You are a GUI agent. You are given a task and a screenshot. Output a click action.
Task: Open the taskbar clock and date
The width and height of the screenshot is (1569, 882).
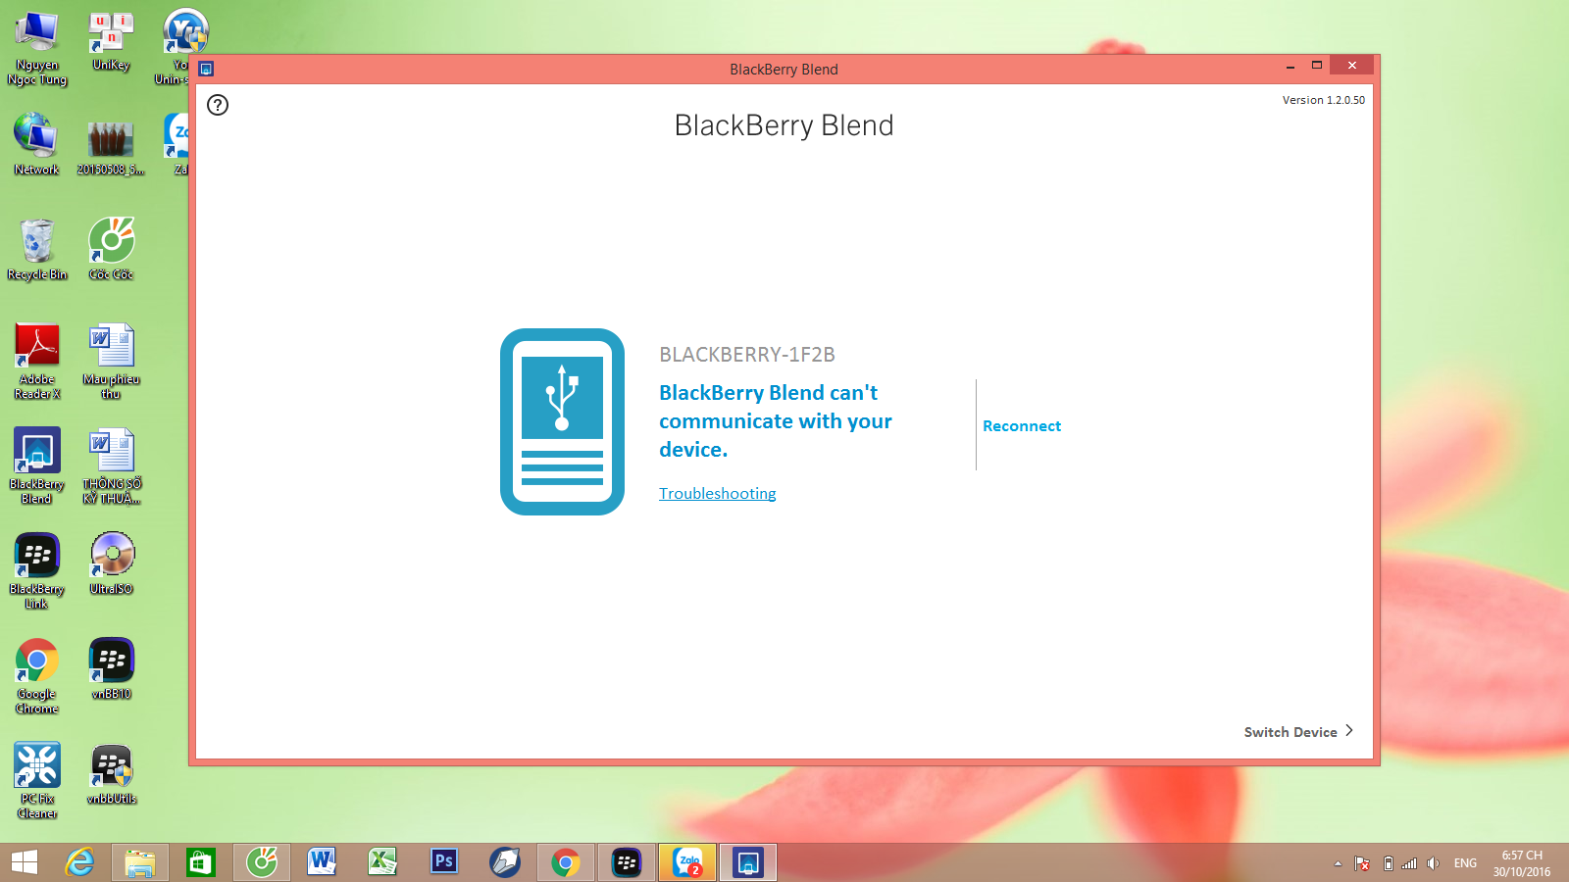pyautogui.click(x=1522, y=863)
